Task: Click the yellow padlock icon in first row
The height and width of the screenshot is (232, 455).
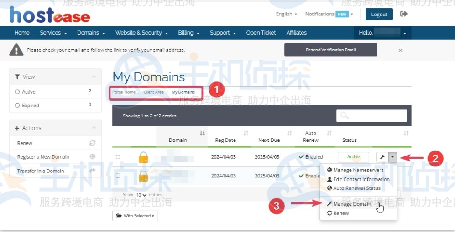Action: [x=143, y=157]
